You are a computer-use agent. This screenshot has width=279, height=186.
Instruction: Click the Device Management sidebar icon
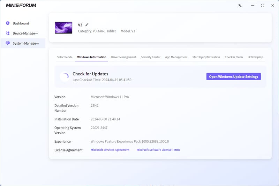pyautogui.click(x=8, y=33)
